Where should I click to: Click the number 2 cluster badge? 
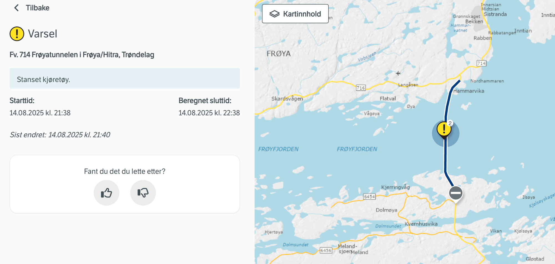pyautogui.click(x=450, y=123)
